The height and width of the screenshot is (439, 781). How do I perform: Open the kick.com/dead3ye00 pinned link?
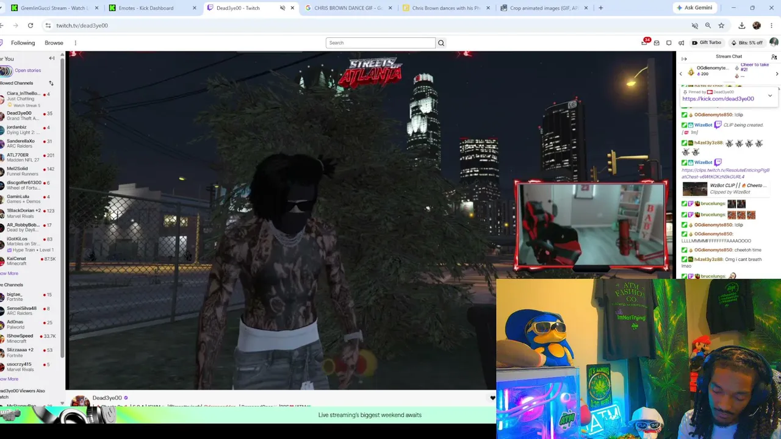(718, 99)
